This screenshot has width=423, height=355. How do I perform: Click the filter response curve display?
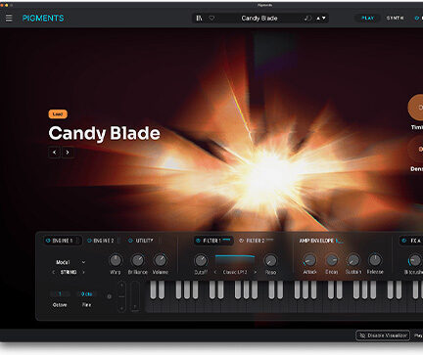235,260
